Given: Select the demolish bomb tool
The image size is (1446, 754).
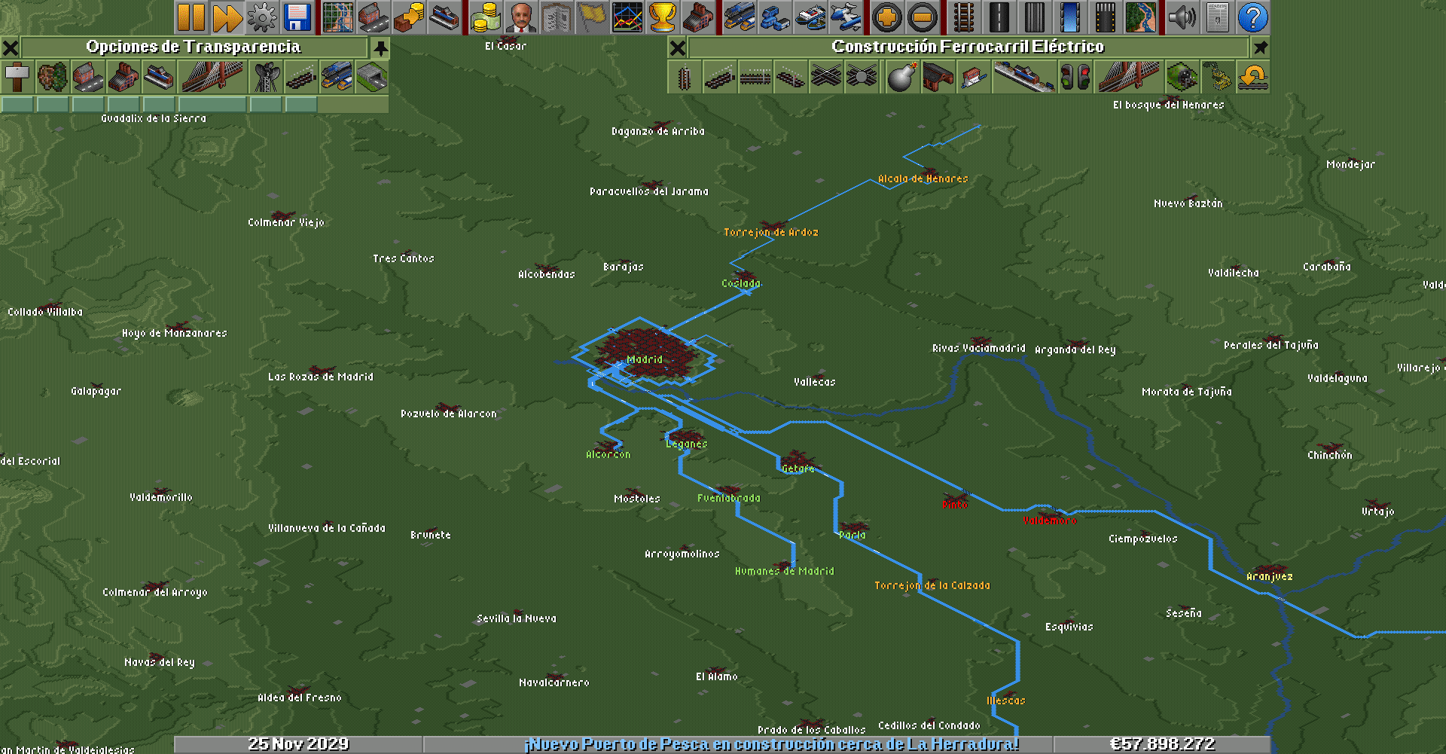Looking at the screenshot, I should pos(903,77).
